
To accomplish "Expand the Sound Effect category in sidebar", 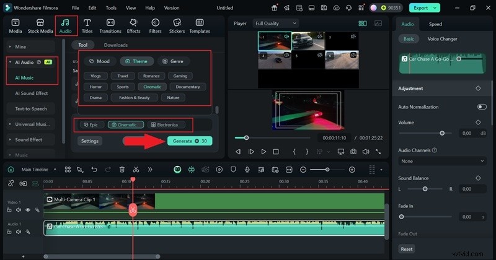I will (x=29, y=140).
